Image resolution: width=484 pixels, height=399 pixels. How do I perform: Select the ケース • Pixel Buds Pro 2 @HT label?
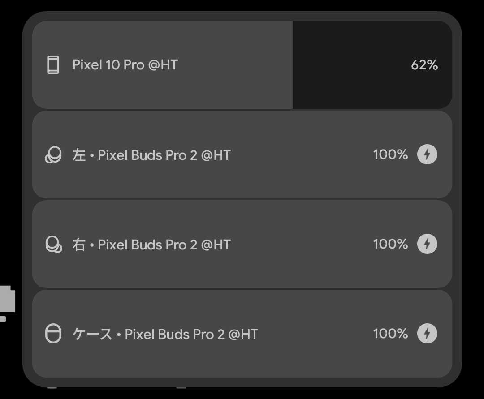pos(165,334)
